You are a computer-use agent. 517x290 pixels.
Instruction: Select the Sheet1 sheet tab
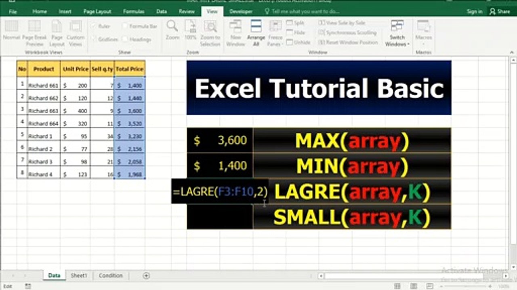(79, 275)
